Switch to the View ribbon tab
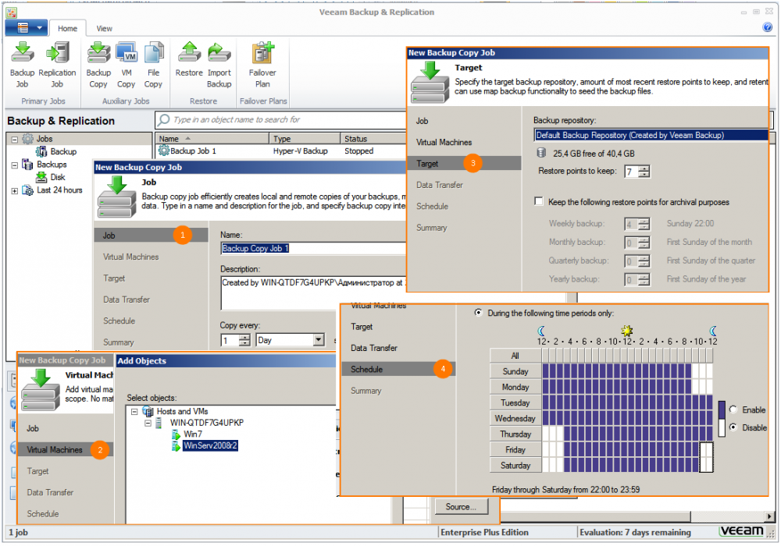Image resolution: width=781 pixels, height=546 pixels. 104,28
